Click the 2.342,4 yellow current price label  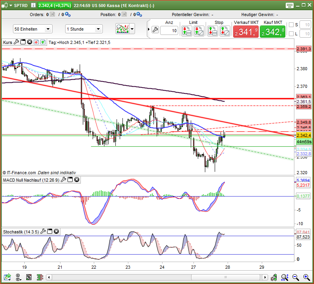(303, 135)
